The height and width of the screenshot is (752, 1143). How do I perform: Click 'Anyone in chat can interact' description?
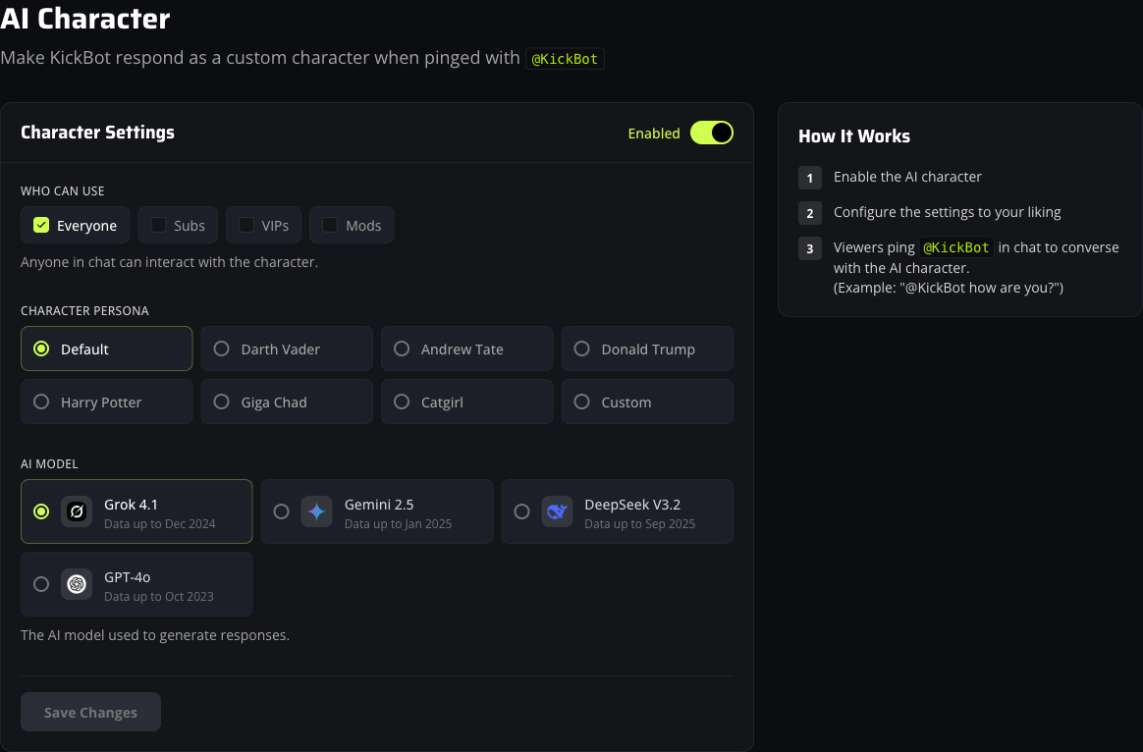[x=169, y=261]
